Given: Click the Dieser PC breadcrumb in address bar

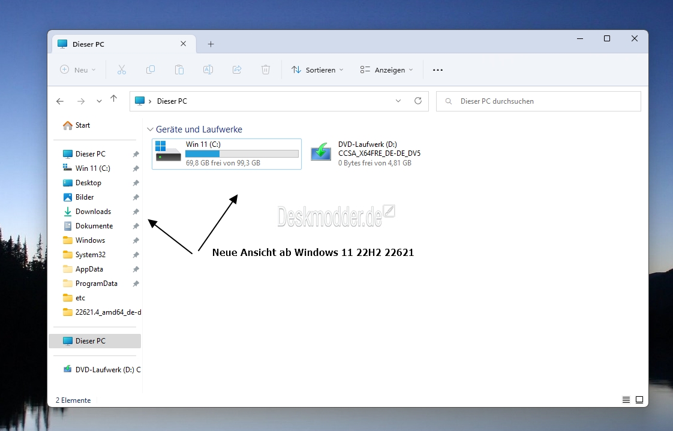Looking at the screenshot, I should (172, 101).
